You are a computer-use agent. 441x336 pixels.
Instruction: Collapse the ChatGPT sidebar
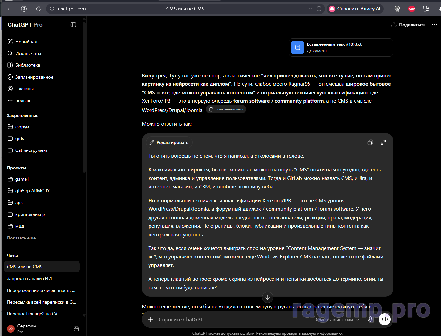pyautogui.click(x=73, y=25)
